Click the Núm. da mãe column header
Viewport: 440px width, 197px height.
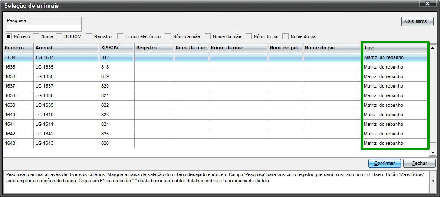pyautogui.click(x=191, y=48)
